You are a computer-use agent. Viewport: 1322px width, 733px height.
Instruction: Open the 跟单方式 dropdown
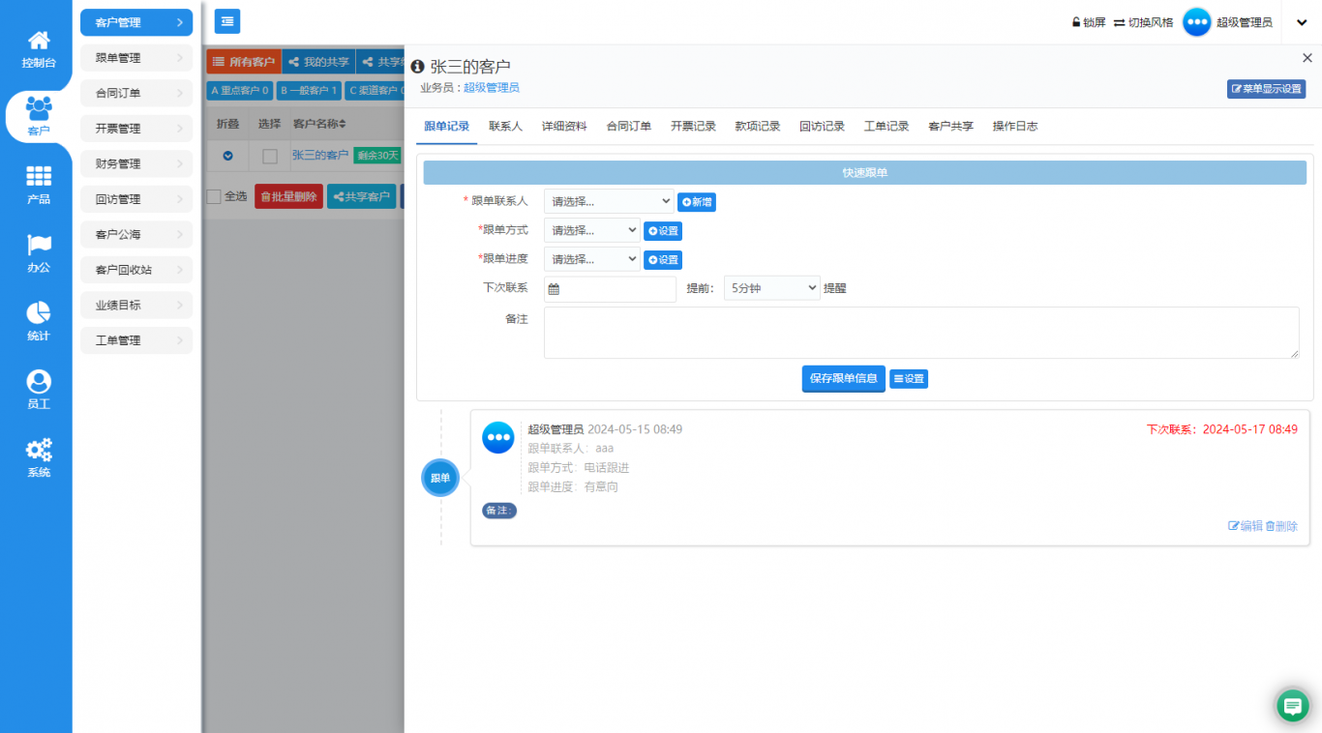click(x=591, y=230)
